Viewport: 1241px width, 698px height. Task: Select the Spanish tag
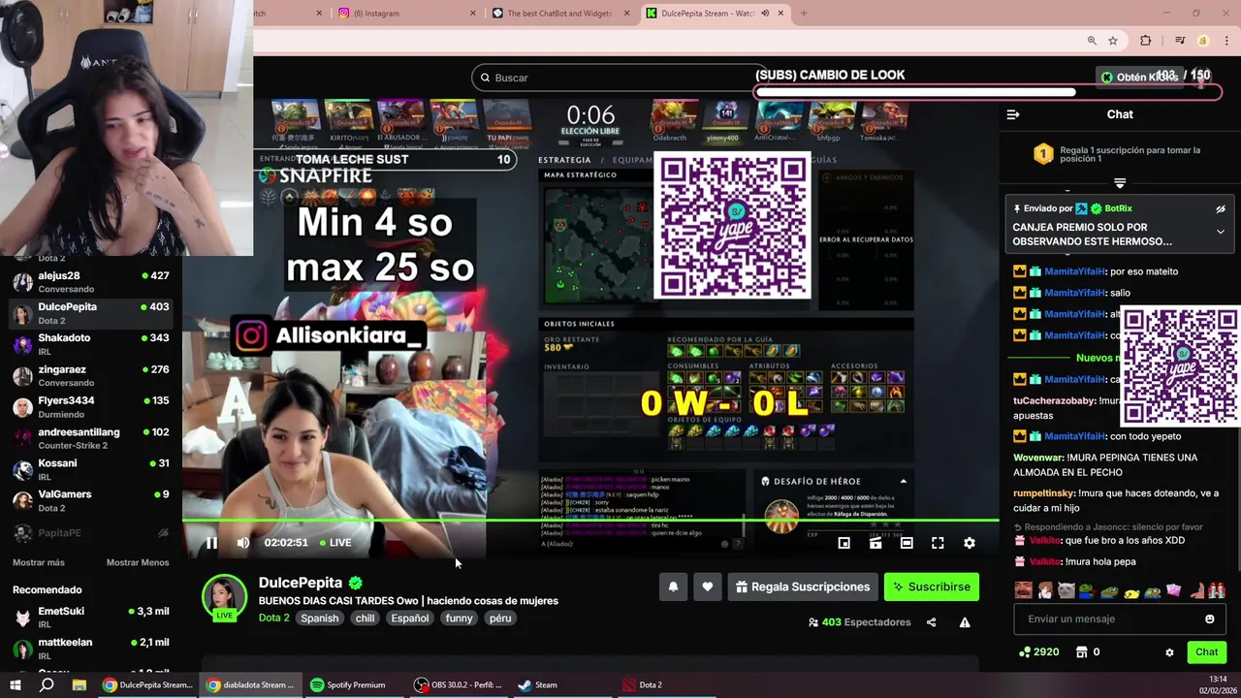tap(319, 619)
